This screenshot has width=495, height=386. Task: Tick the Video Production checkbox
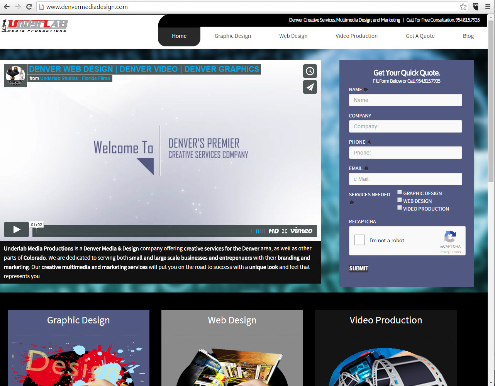[400, 208]
